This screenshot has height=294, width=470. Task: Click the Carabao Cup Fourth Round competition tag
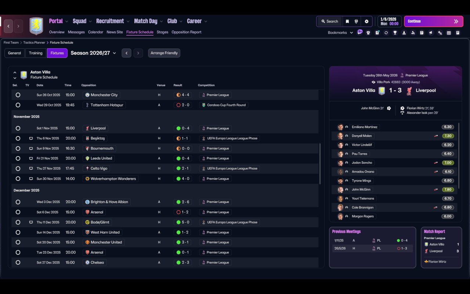224,105
